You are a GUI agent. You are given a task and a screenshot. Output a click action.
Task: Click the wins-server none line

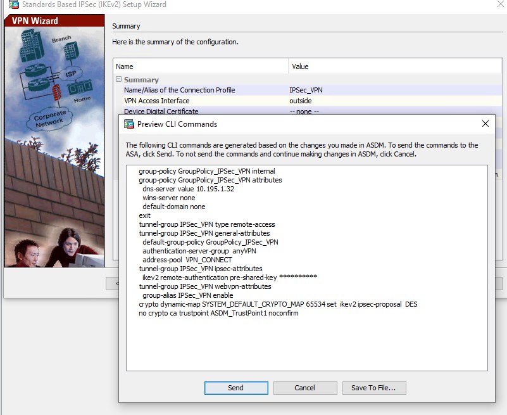point(169,198)
